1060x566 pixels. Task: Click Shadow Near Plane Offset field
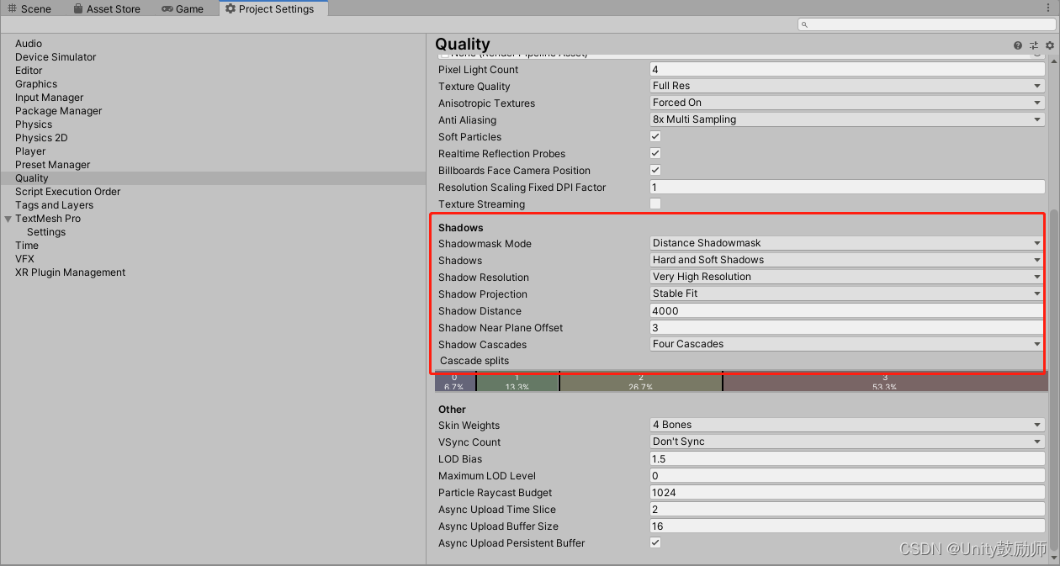tap(847, 327)
